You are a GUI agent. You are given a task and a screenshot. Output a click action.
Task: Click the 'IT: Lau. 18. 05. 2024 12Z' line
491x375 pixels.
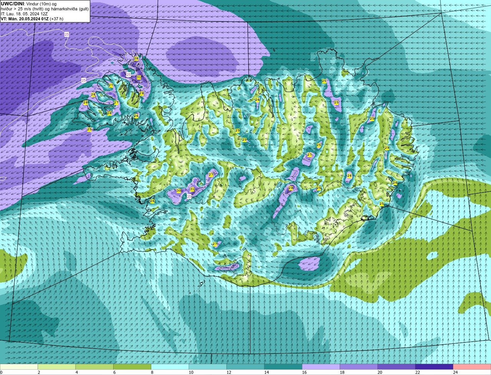pos(24,14)
